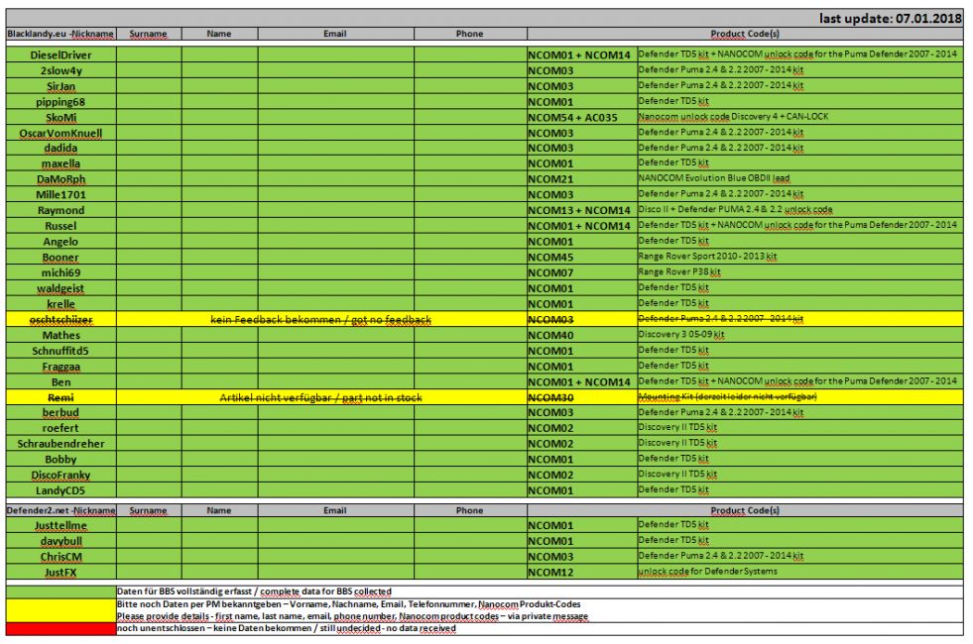973x644 pixels.
Task: Select the dadida nickname cell
Action: click(61, 149)
